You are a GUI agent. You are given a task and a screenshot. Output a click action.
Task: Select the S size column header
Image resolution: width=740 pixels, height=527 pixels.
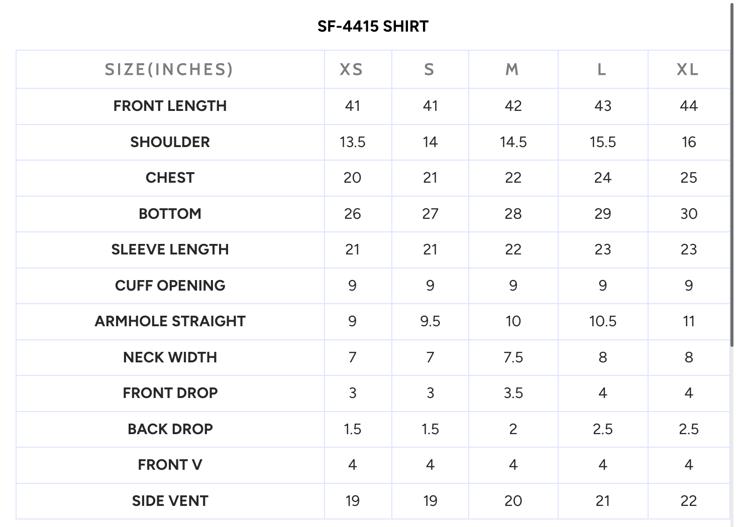point(429,69)
